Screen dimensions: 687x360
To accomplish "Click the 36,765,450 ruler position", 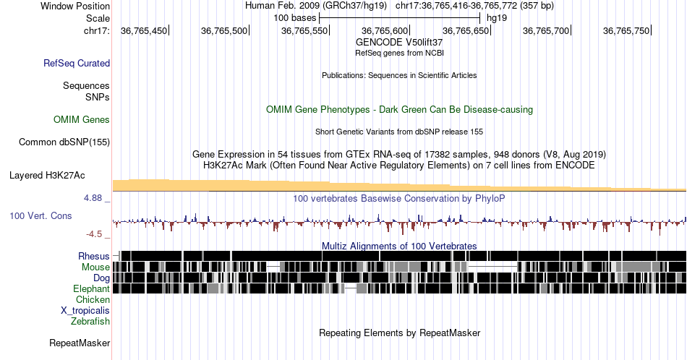I will [x=144, y=30].
